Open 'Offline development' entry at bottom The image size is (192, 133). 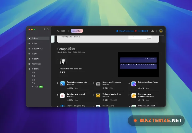coord(146,106)
